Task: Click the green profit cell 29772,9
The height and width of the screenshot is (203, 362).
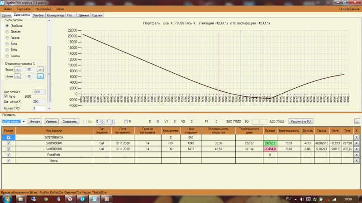Action: click(270, 143)
